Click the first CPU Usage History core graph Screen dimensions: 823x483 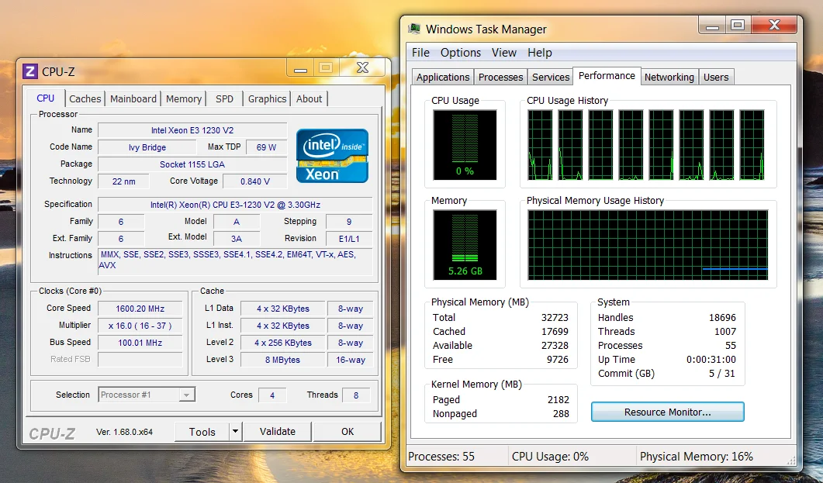pyautogui.click(x=540, y=145)
